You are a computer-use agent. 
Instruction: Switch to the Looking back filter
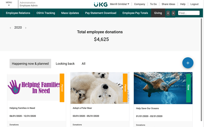pos(65,63)
